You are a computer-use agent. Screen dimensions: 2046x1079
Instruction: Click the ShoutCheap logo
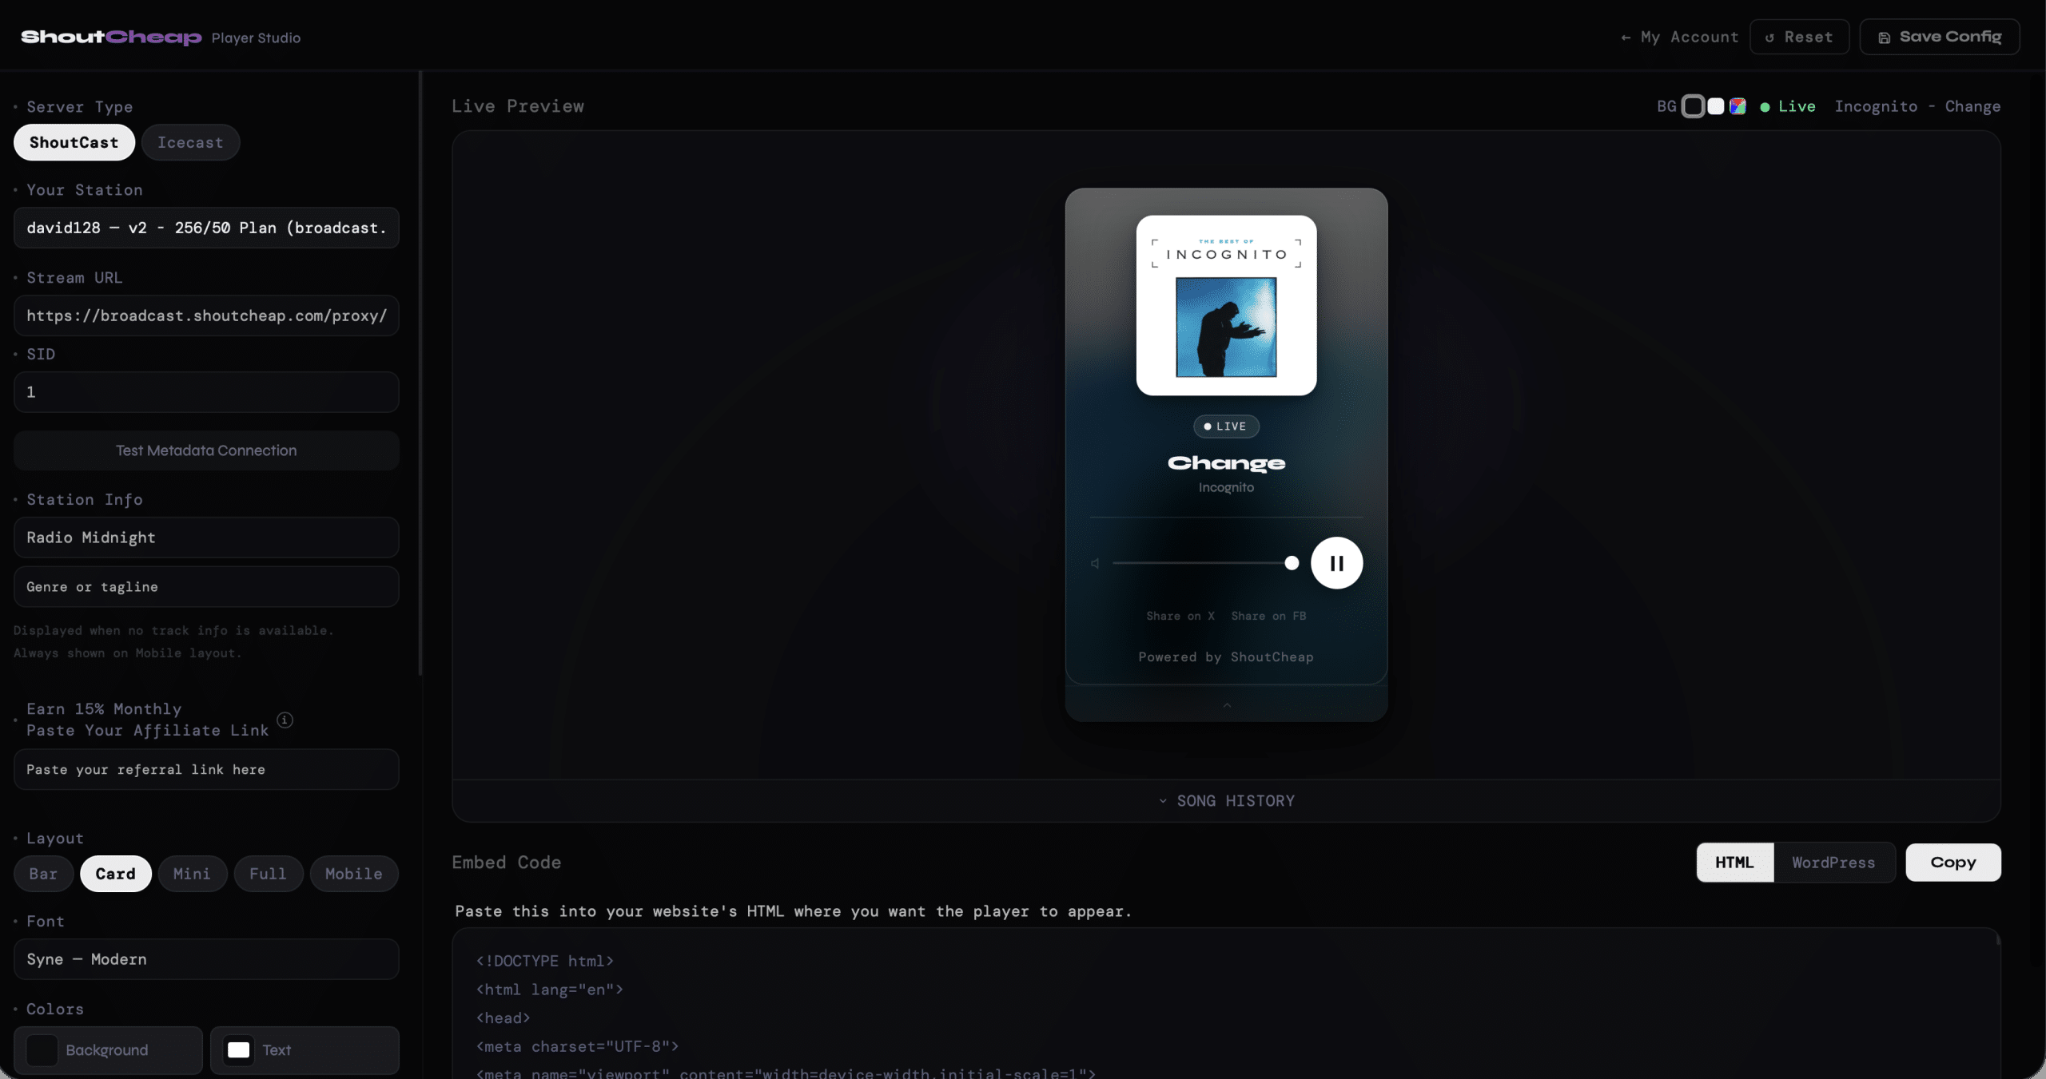pos(111,37)
